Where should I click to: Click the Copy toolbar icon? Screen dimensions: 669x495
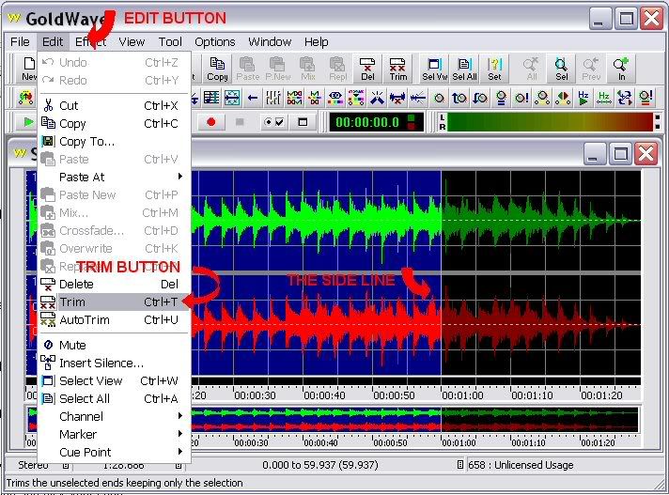[217, 68]
